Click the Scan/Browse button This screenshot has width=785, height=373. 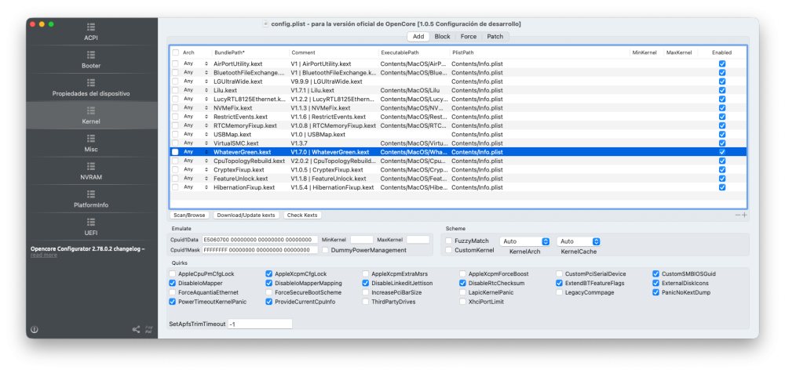point(189,215)
